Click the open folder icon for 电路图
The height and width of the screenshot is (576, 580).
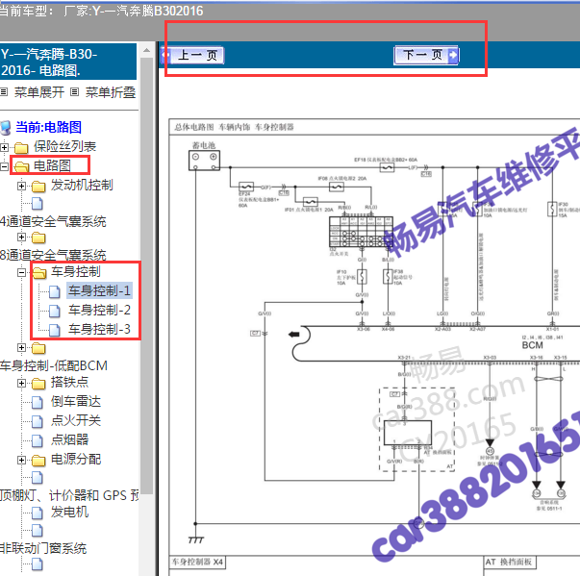[x=21, y=167]
